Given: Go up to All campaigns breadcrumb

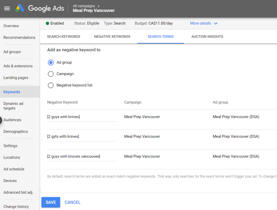Looking at the screenshot, I should click(x=84, y=6).
